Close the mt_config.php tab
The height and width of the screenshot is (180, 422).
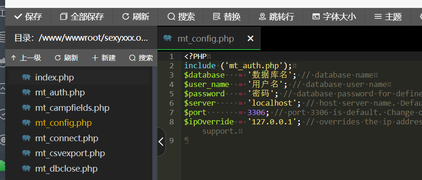click(250, 39)
